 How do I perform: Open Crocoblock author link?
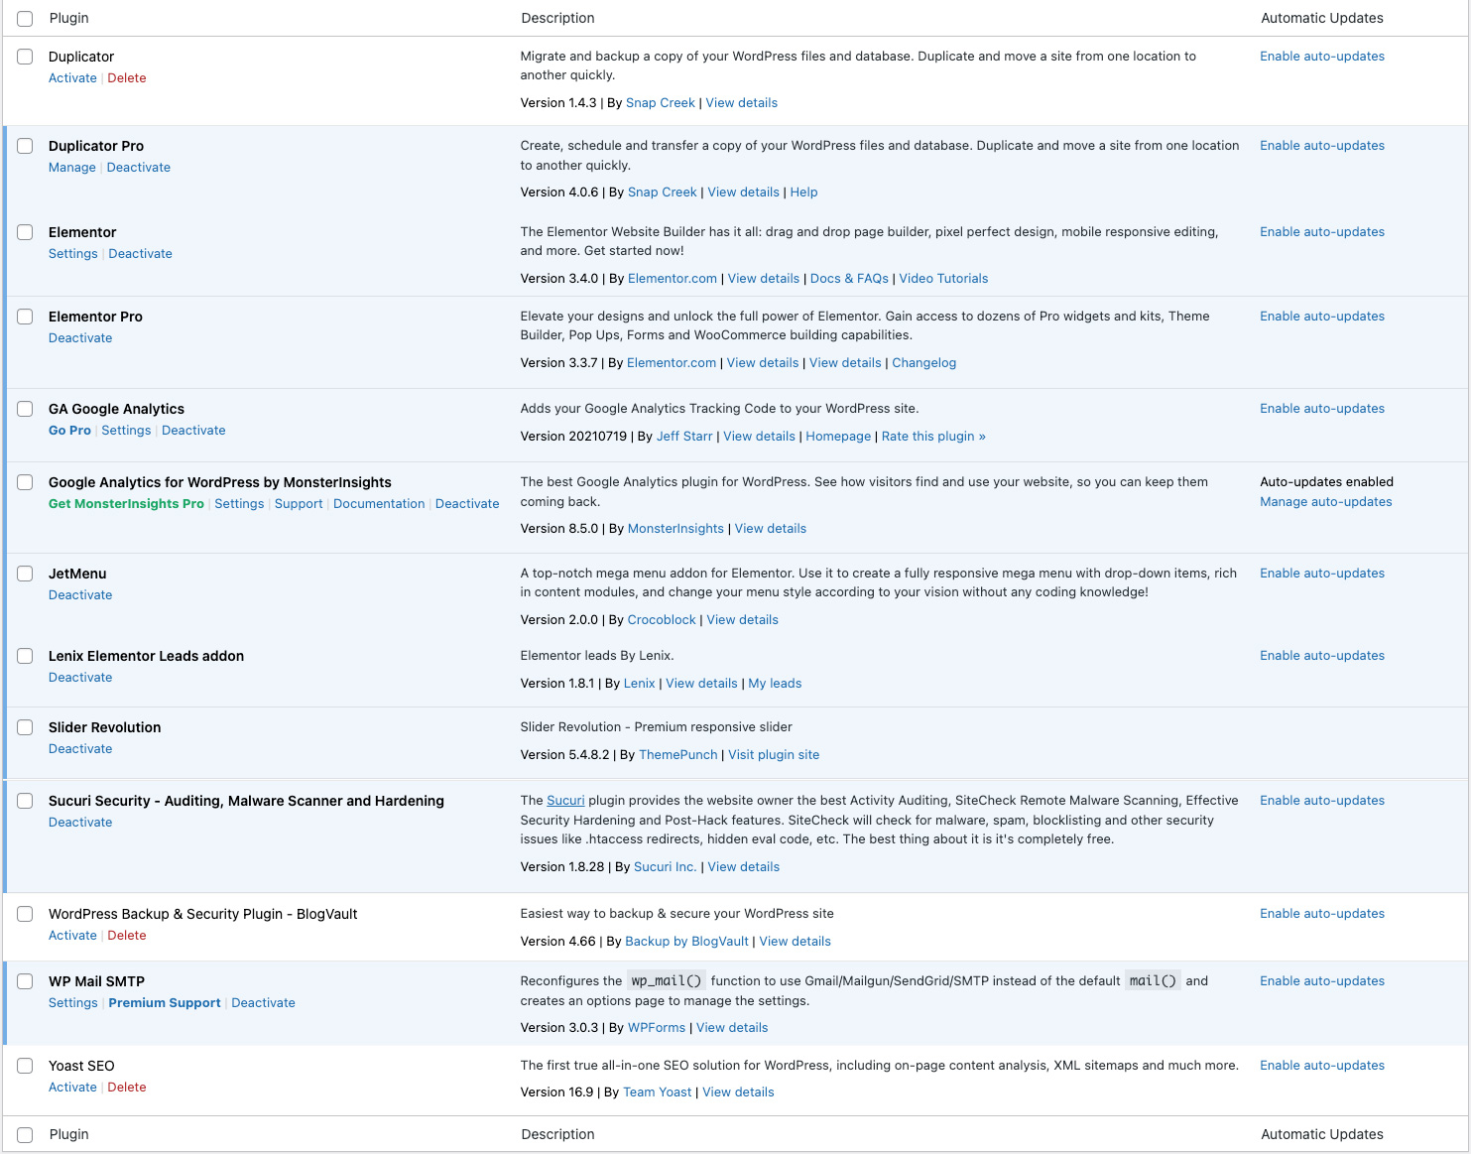pyautogui.click(x=662, y=620)
